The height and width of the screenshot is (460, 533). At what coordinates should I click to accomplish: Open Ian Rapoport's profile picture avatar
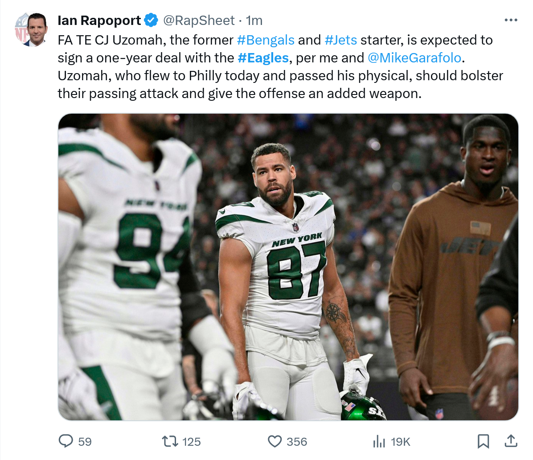pyautogui.click(x=30, y=29)
